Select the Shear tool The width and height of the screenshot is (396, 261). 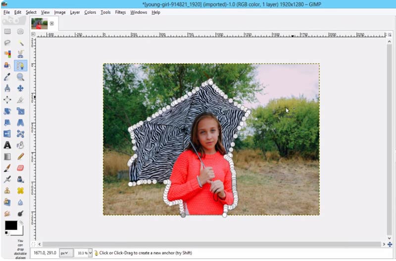click(x=7, y=122)
